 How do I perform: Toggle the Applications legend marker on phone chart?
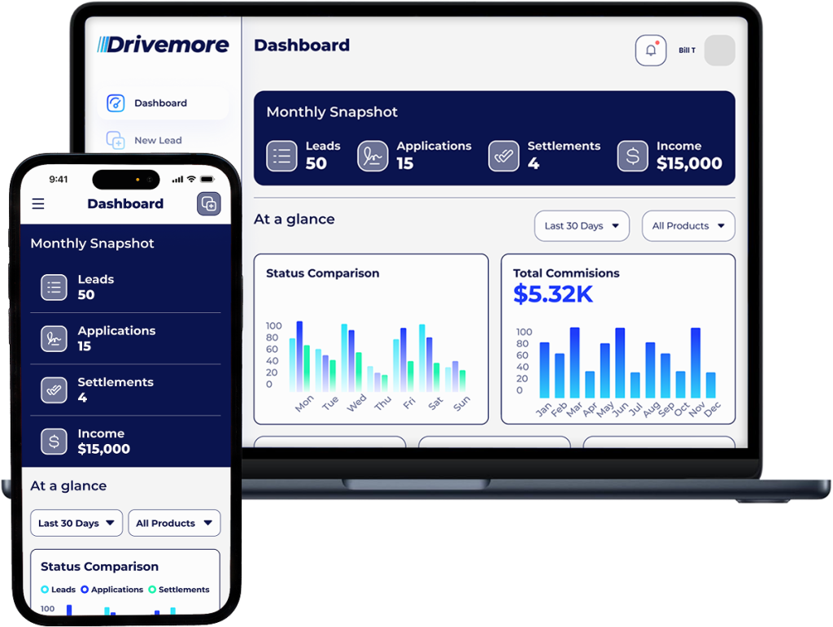85,590
